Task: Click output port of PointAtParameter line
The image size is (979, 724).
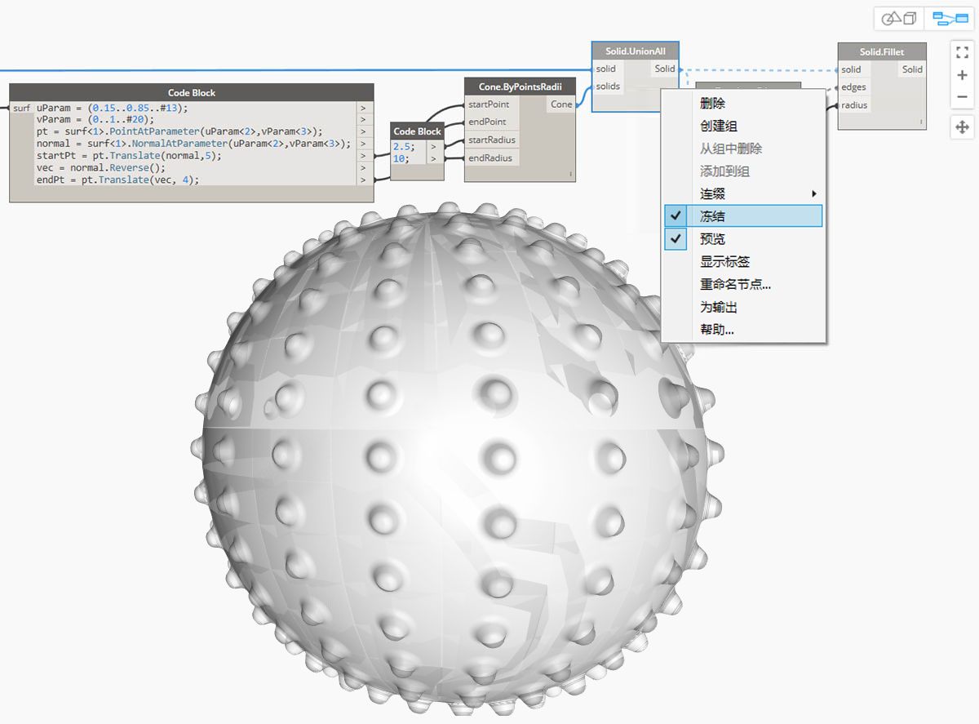Action: [x=365, y=131]
